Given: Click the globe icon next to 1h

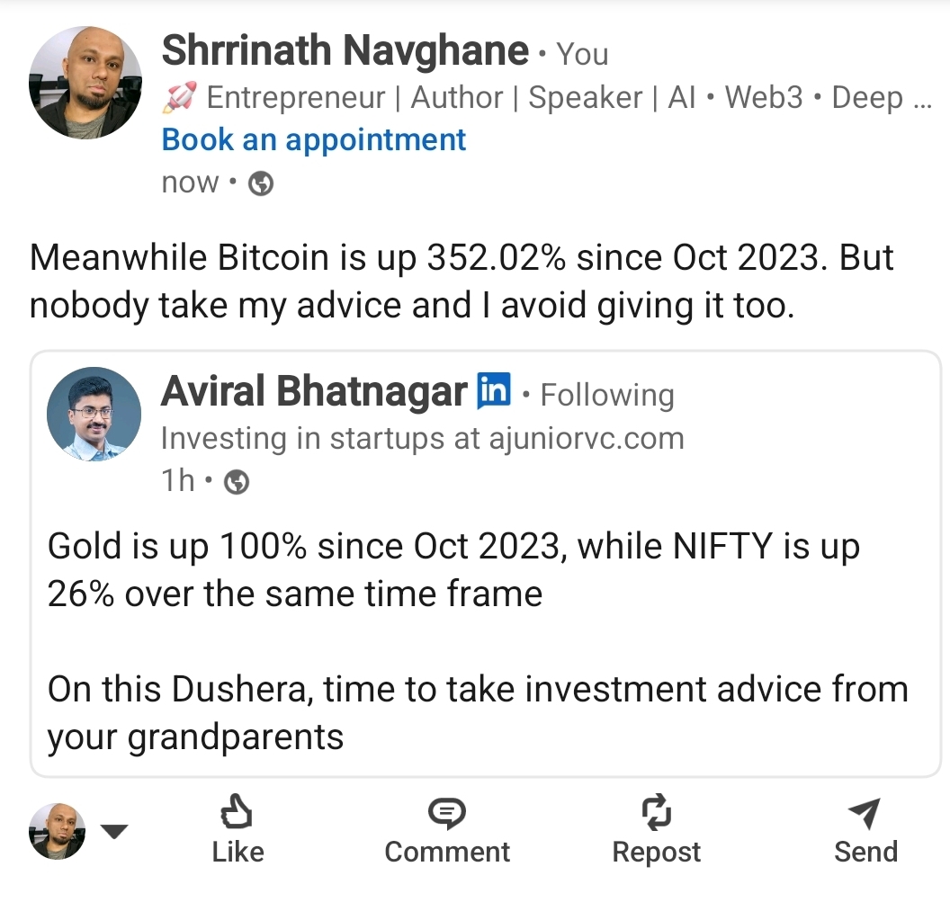Looking at the screenshot, I should 236,482.
